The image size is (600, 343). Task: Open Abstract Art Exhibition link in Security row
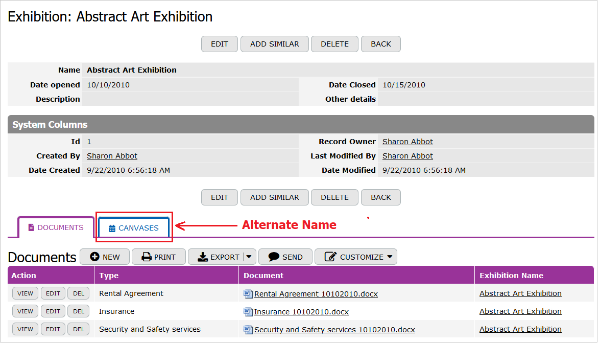pos(520,329)
